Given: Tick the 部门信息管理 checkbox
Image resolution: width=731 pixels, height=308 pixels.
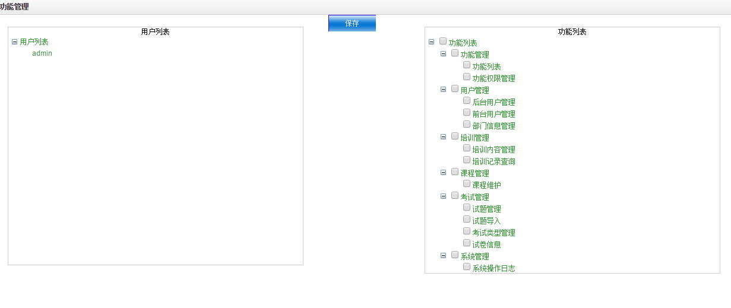Looking at the screenshot, I should (x=467, y=125).
